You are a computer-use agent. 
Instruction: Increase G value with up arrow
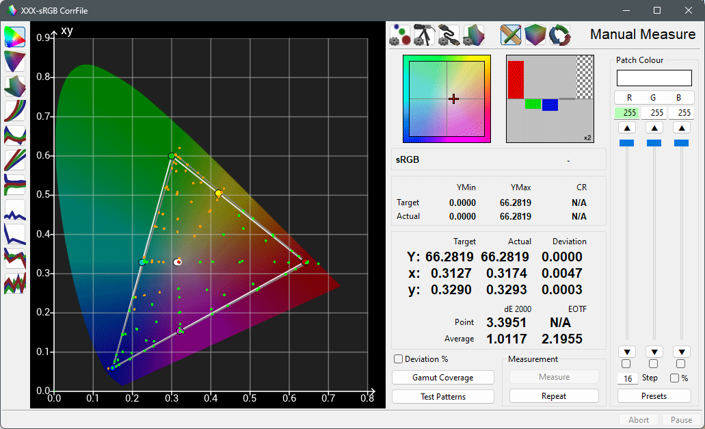[654, 128]
